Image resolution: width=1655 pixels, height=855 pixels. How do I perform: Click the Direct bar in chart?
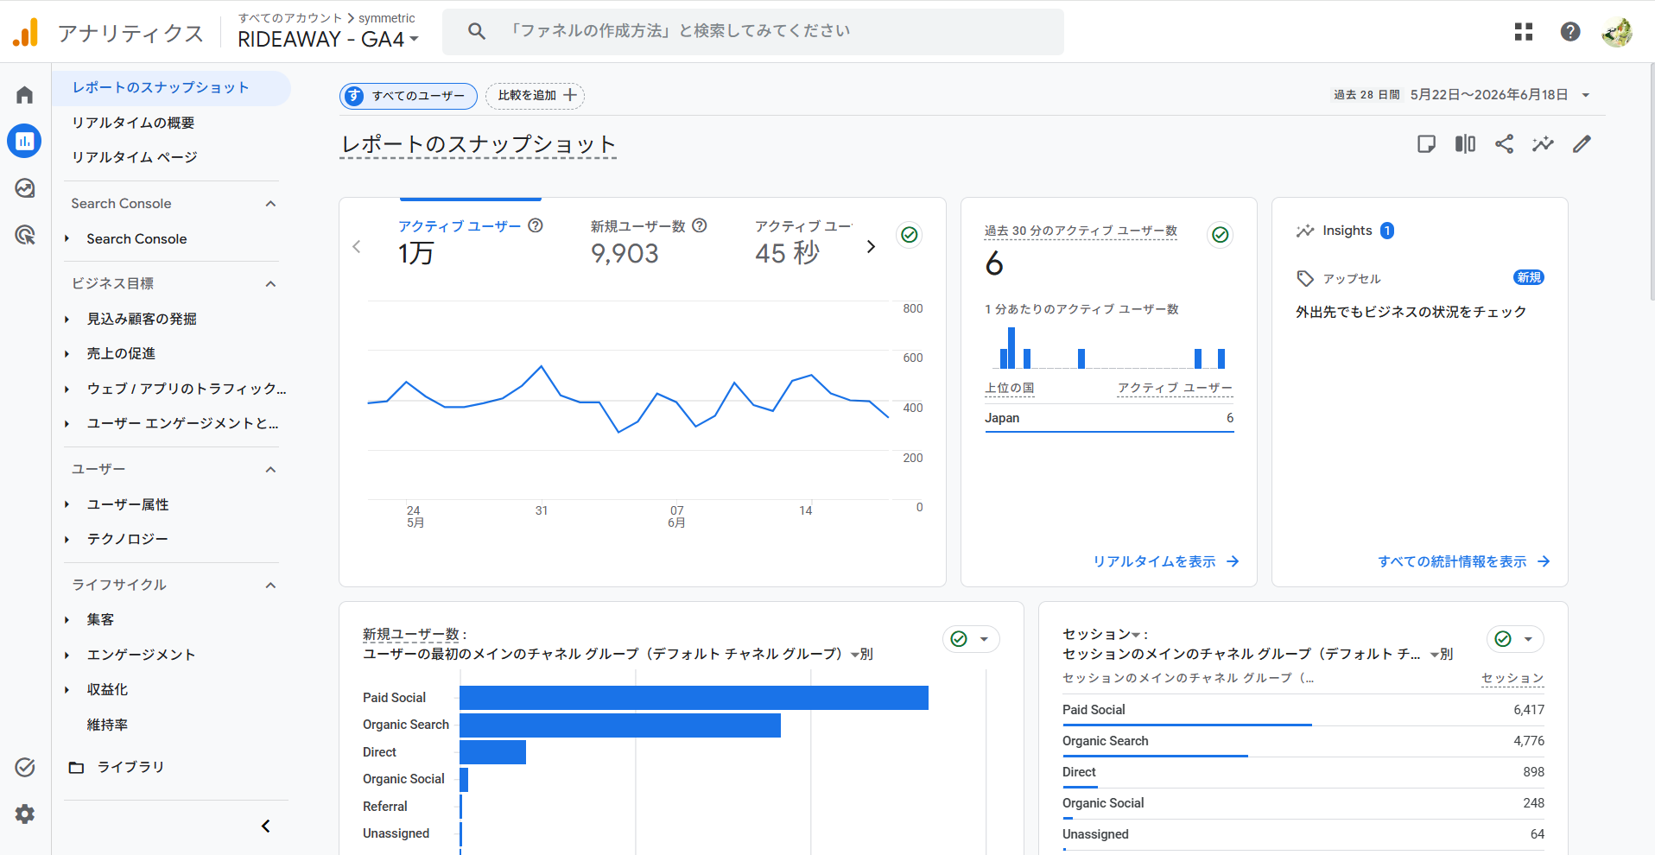492,752
